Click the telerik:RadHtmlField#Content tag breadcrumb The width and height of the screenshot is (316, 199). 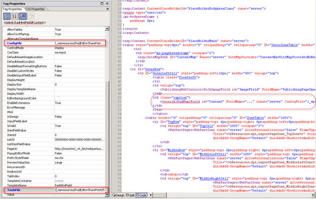coord(25,23)
